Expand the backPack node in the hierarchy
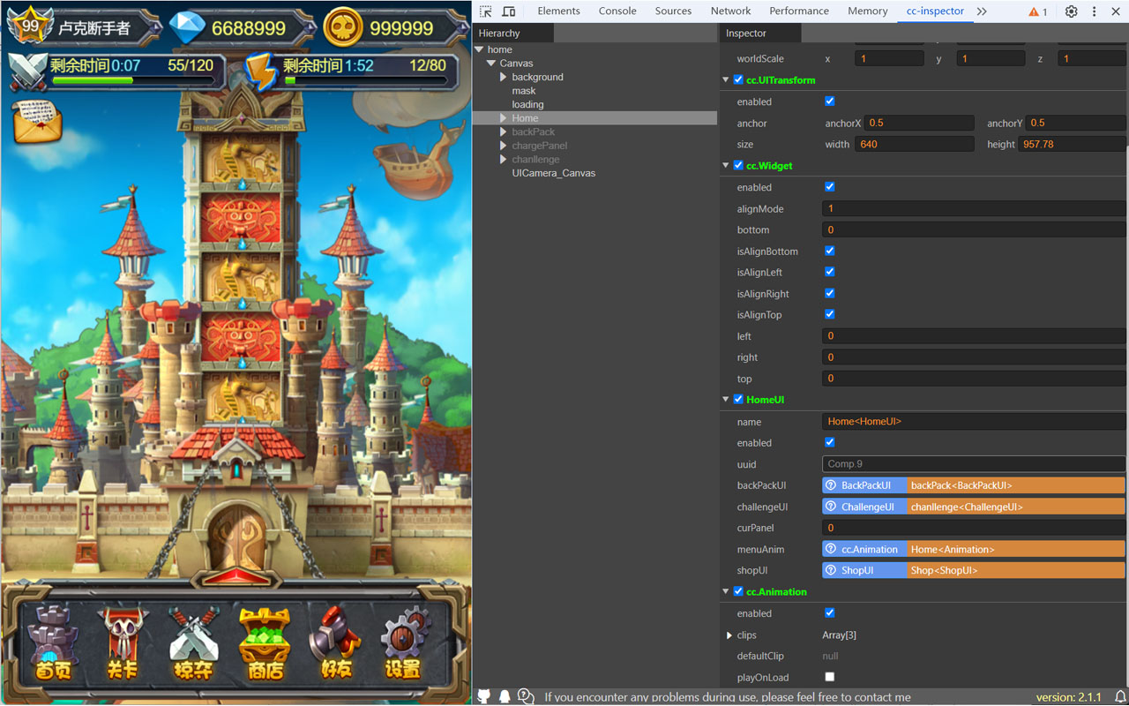1129x706 pixels. [x=502, y=131]
